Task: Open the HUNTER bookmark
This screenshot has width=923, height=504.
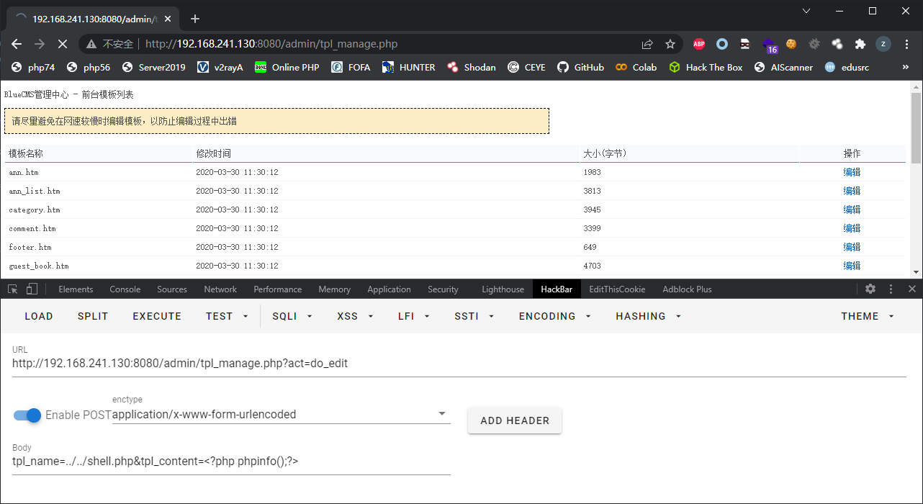Action: coord(408,67)
